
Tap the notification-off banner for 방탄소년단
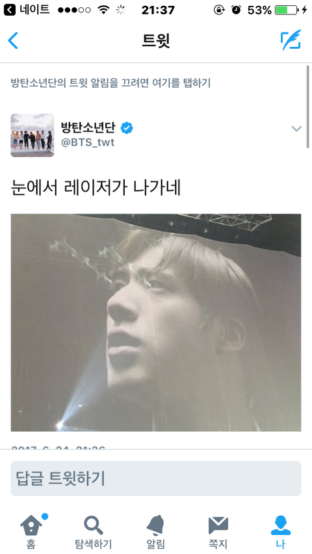(110, 83)
